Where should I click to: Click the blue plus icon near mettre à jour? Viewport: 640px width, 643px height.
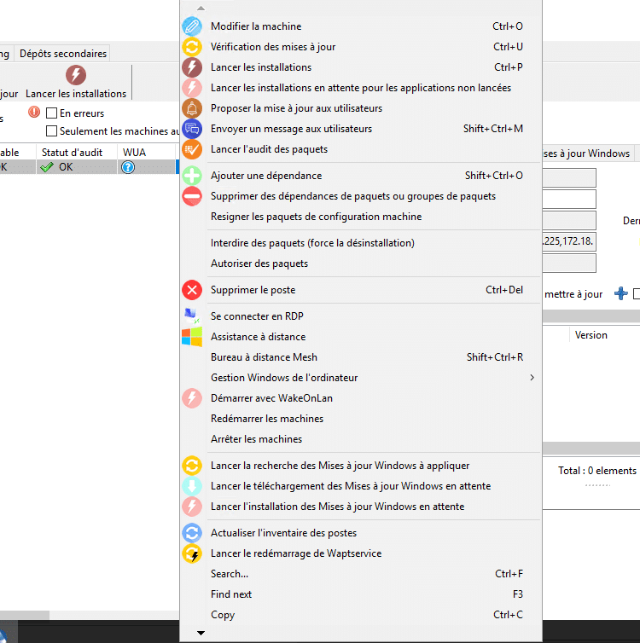click(x=620, y=293)
